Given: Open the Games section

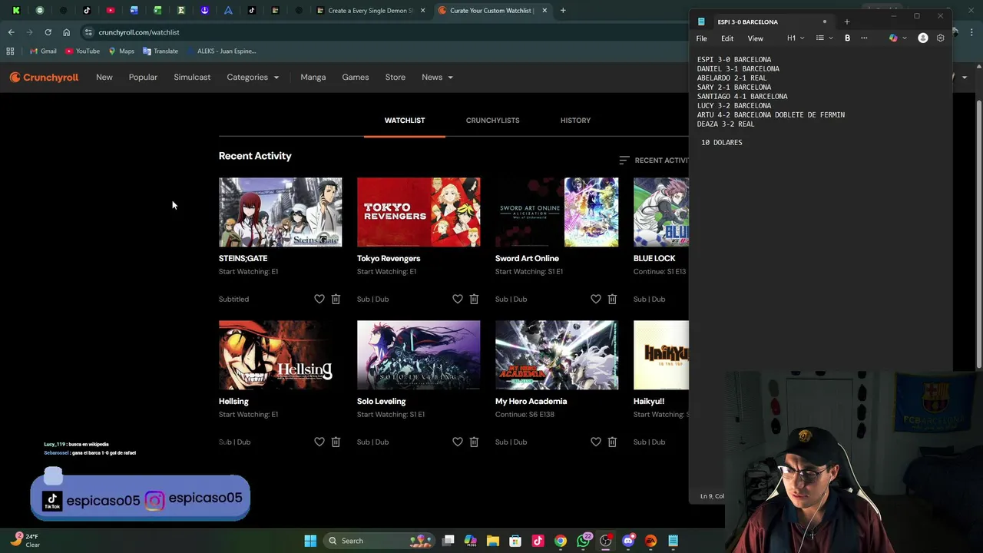Looking at the screenshot, I should [x=356, y=77].
